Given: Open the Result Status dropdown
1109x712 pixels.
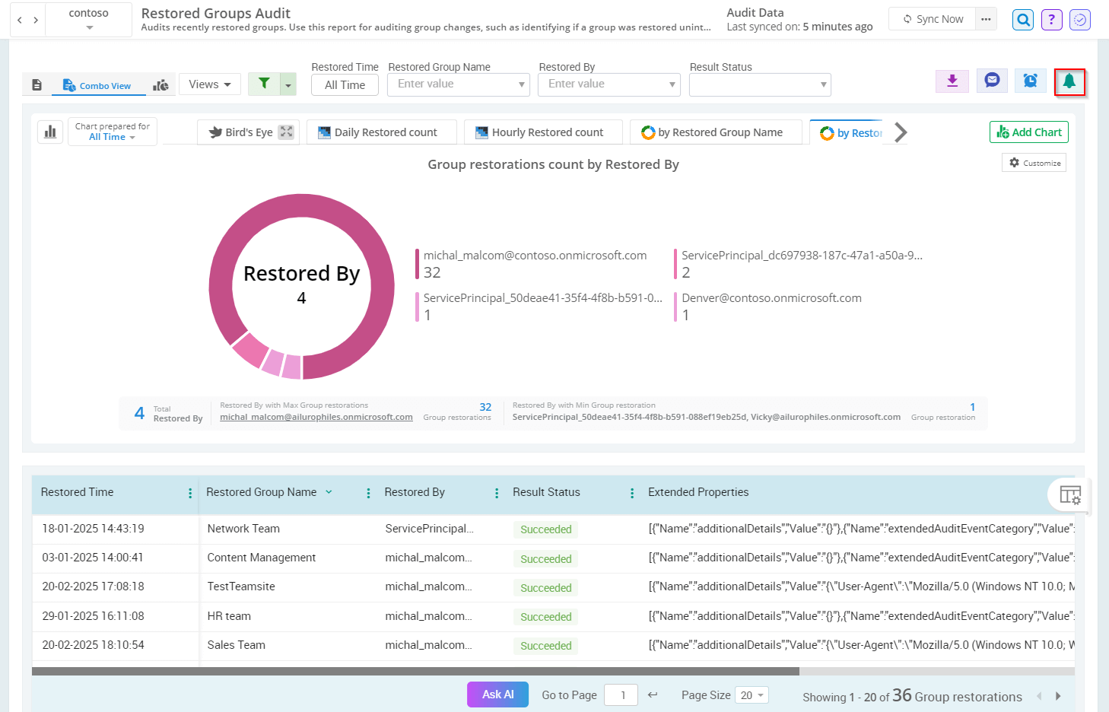Looking at the screenshot, I should click(758, 84).
